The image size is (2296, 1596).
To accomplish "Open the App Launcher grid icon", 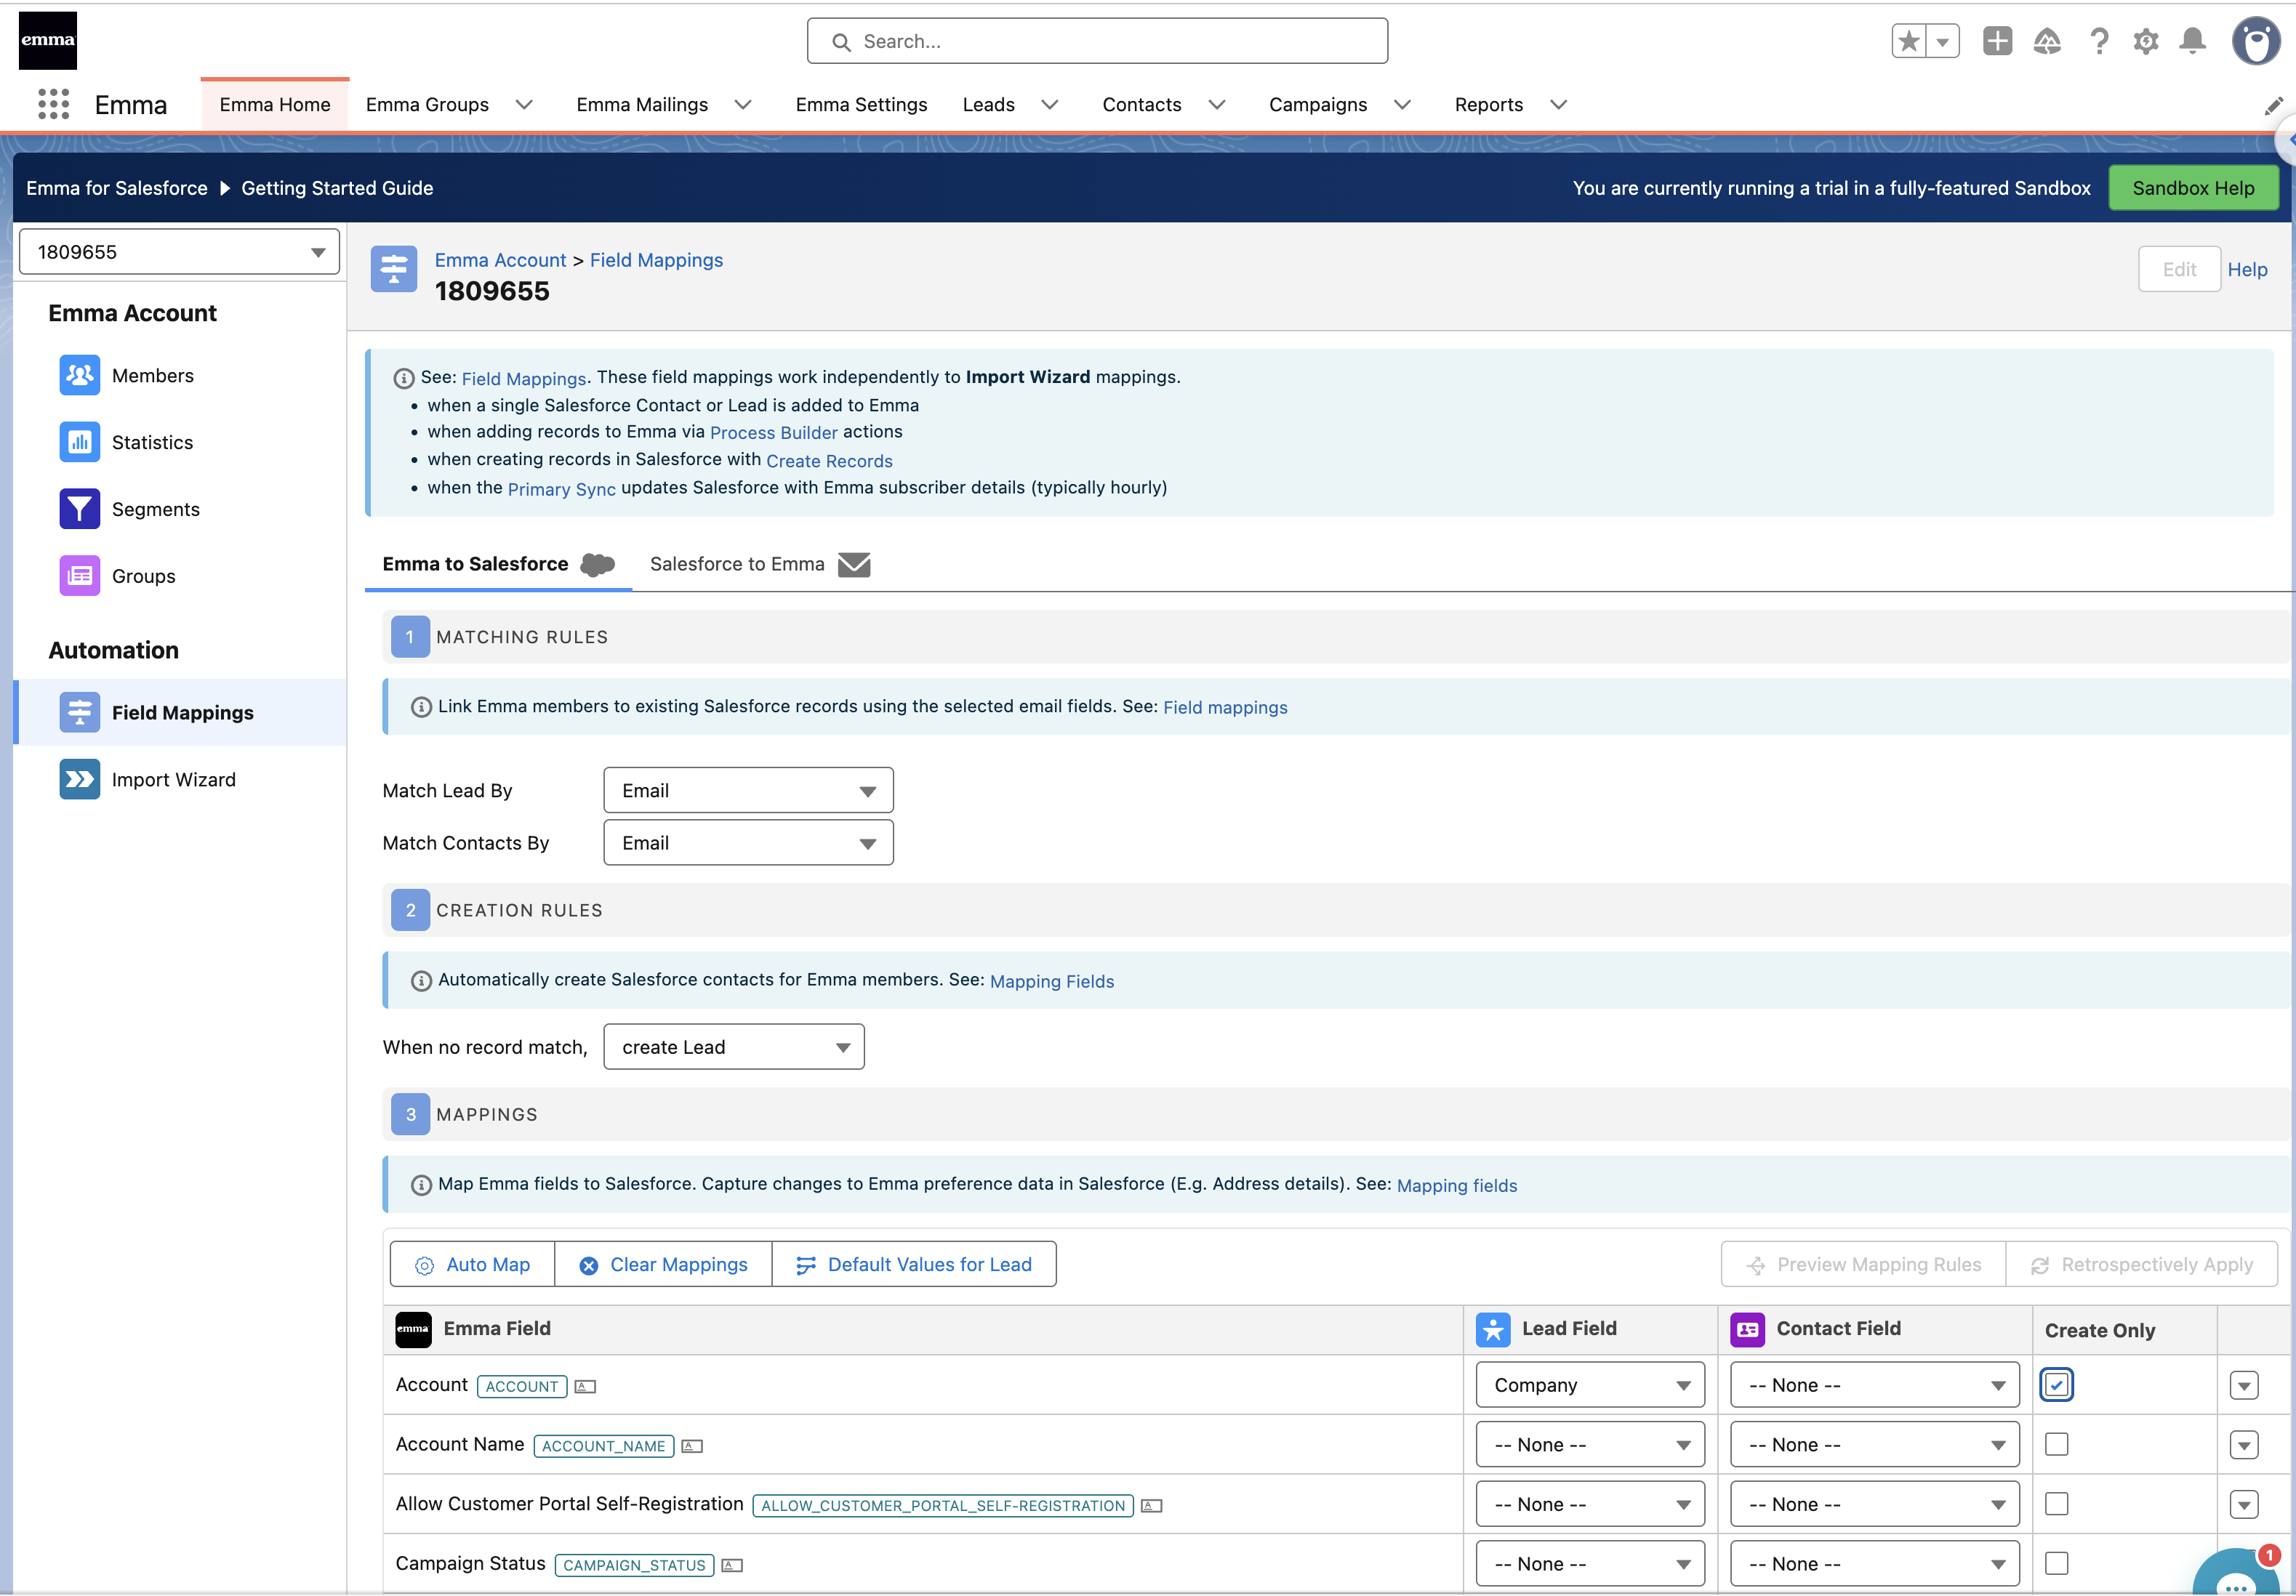I will point(53,104).
